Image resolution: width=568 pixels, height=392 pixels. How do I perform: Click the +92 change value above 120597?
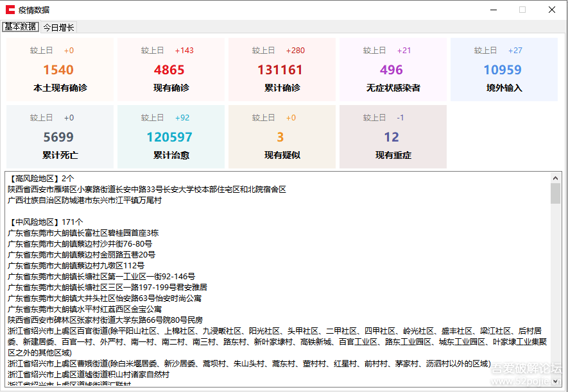pos(182,117)
